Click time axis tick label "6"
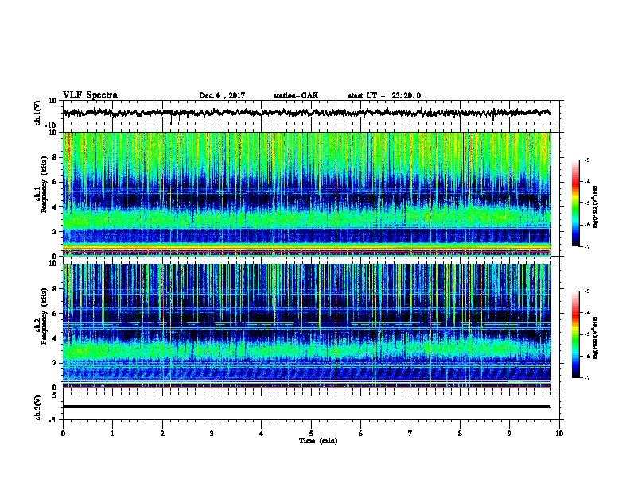The image size is (630, 486). pos(361,434)
